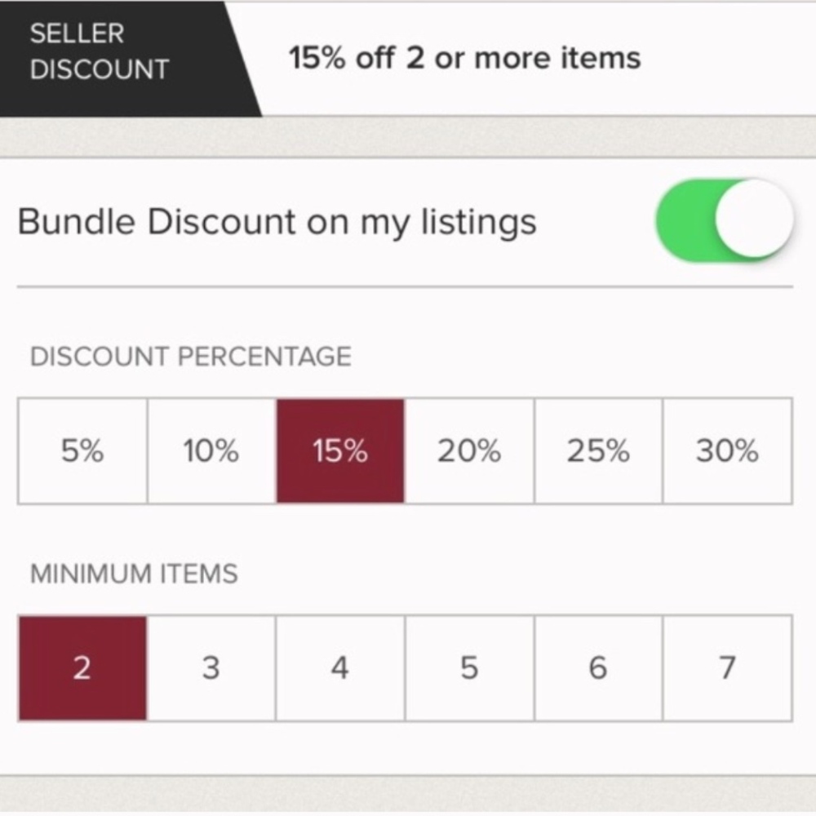Image resolution: width=816 pixels, height=816 pixels.
Task: Select the 25% discount percentage
Action: pos(597,450)
